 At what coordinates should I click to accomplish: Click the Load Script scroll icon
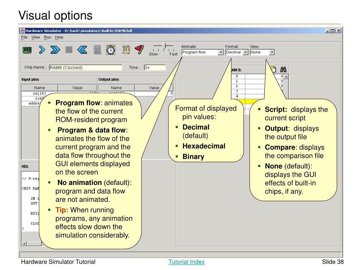pyautogui.click(x=126, y=50)
